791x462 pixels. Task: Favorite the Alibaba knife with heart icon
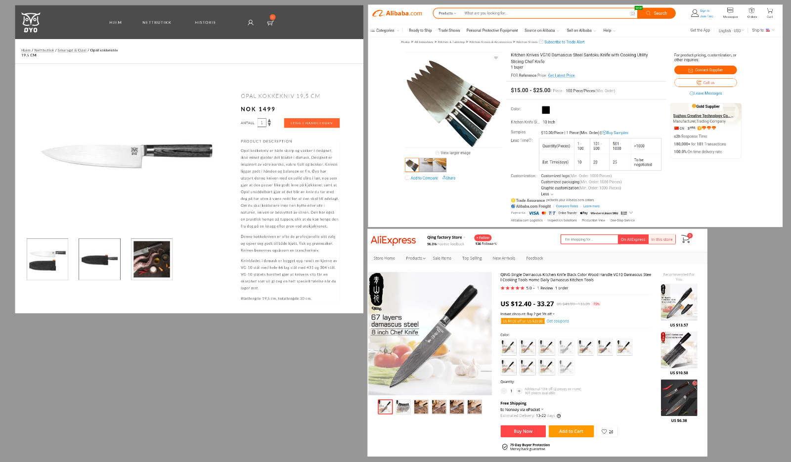coord(496,58)
